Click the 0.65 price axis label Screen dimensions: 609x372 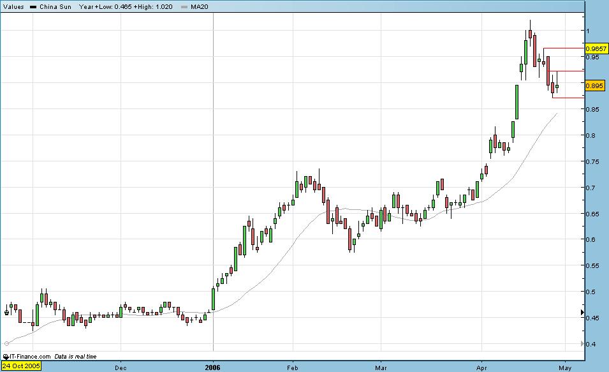coord(592,213)
